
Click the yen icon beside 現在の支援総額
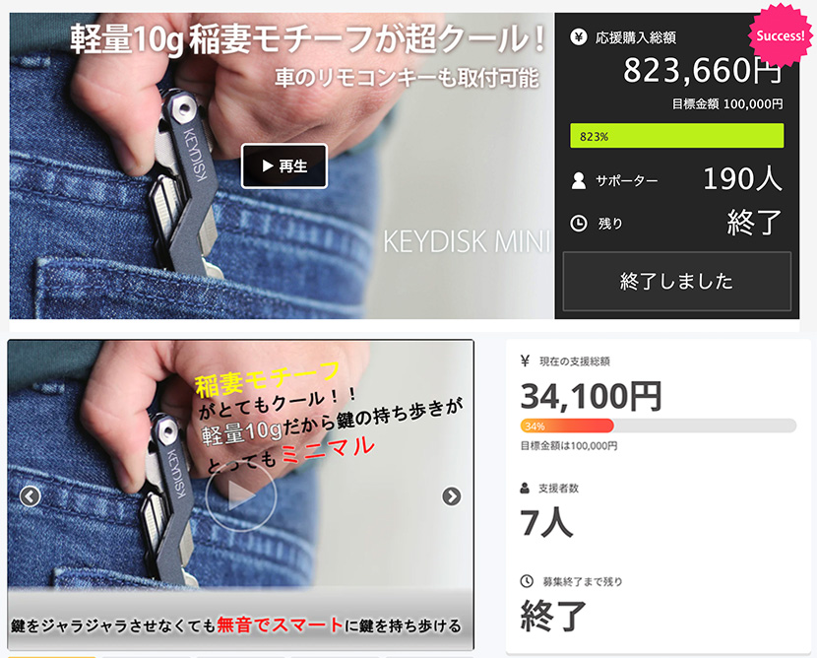(526, 361)
